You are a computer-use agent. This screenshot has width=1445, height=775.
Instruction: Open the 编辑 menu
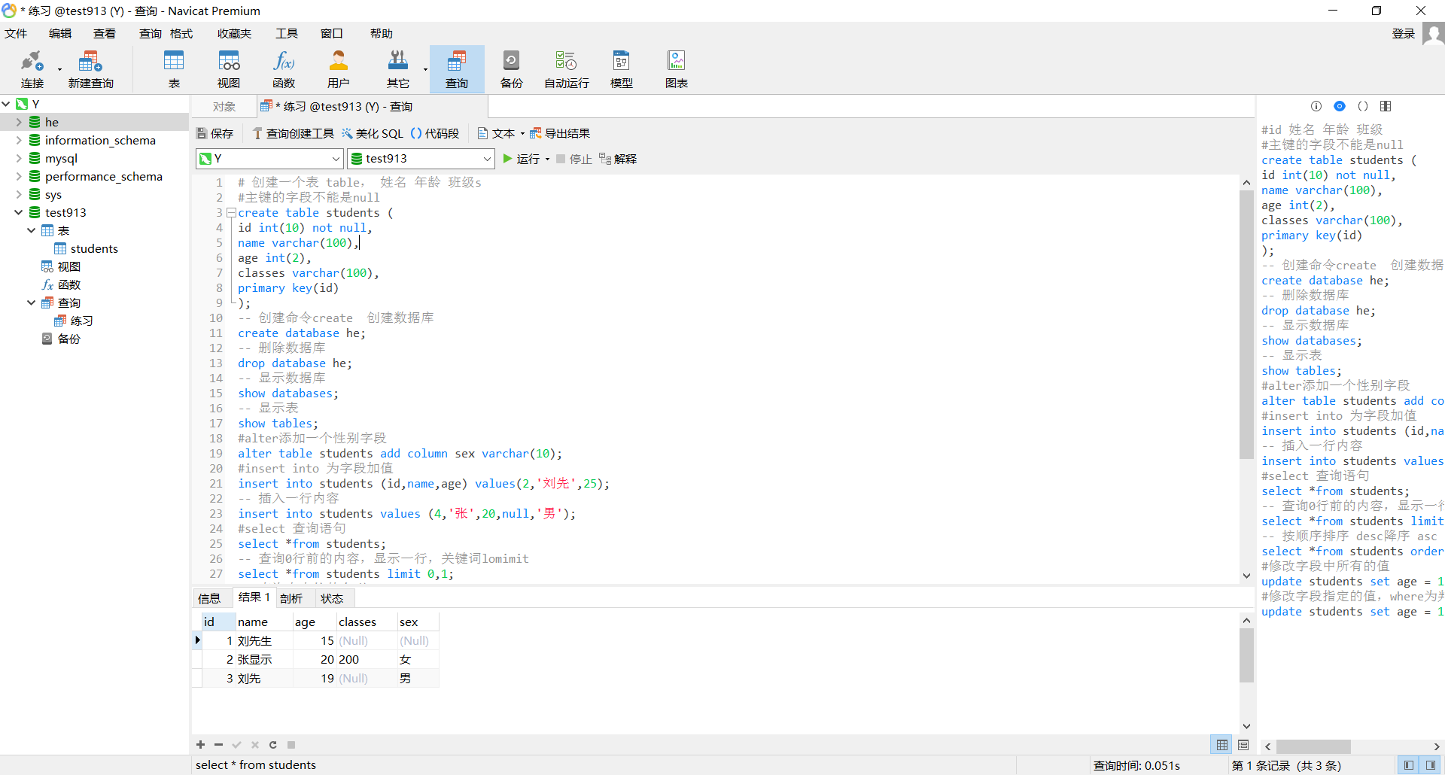(x=60, y=34)
